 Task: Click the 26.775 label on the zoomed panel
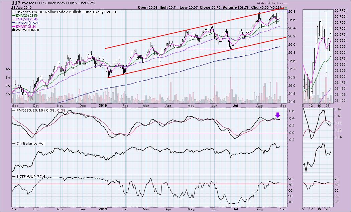click(x=340, y=10)
